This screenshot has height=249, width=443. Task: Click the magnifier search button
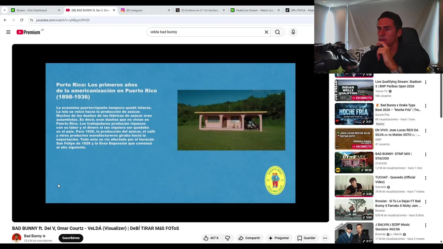pyautogui.click(x=278, y=32)
